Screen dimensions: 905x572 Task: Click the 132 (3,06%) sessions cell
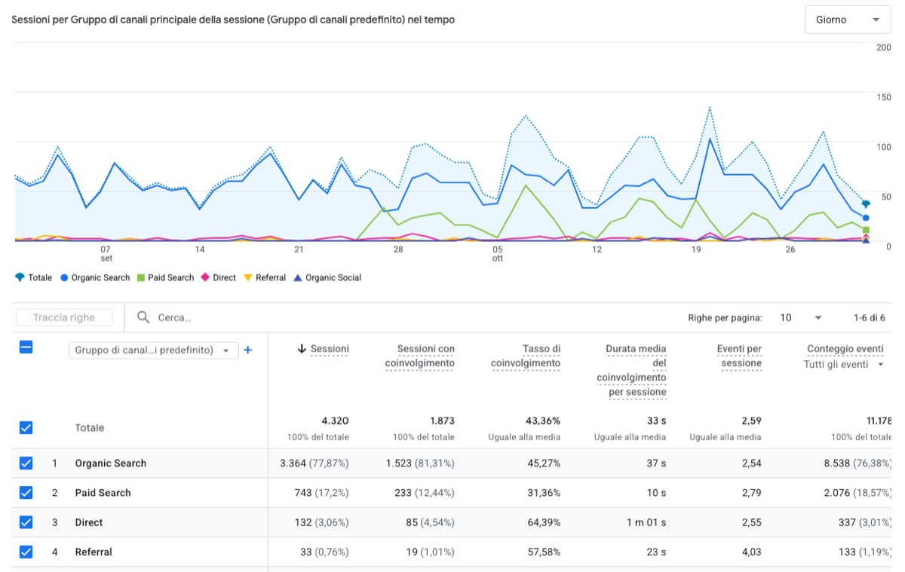point(321,522)
